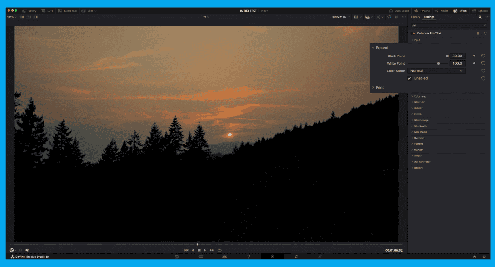Click the loop playback icon
Screen dimensions: 495x267
[x=219, y=250]
